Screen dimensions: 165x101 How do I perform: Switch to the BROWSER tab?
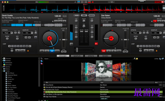[x=63, y=56]
